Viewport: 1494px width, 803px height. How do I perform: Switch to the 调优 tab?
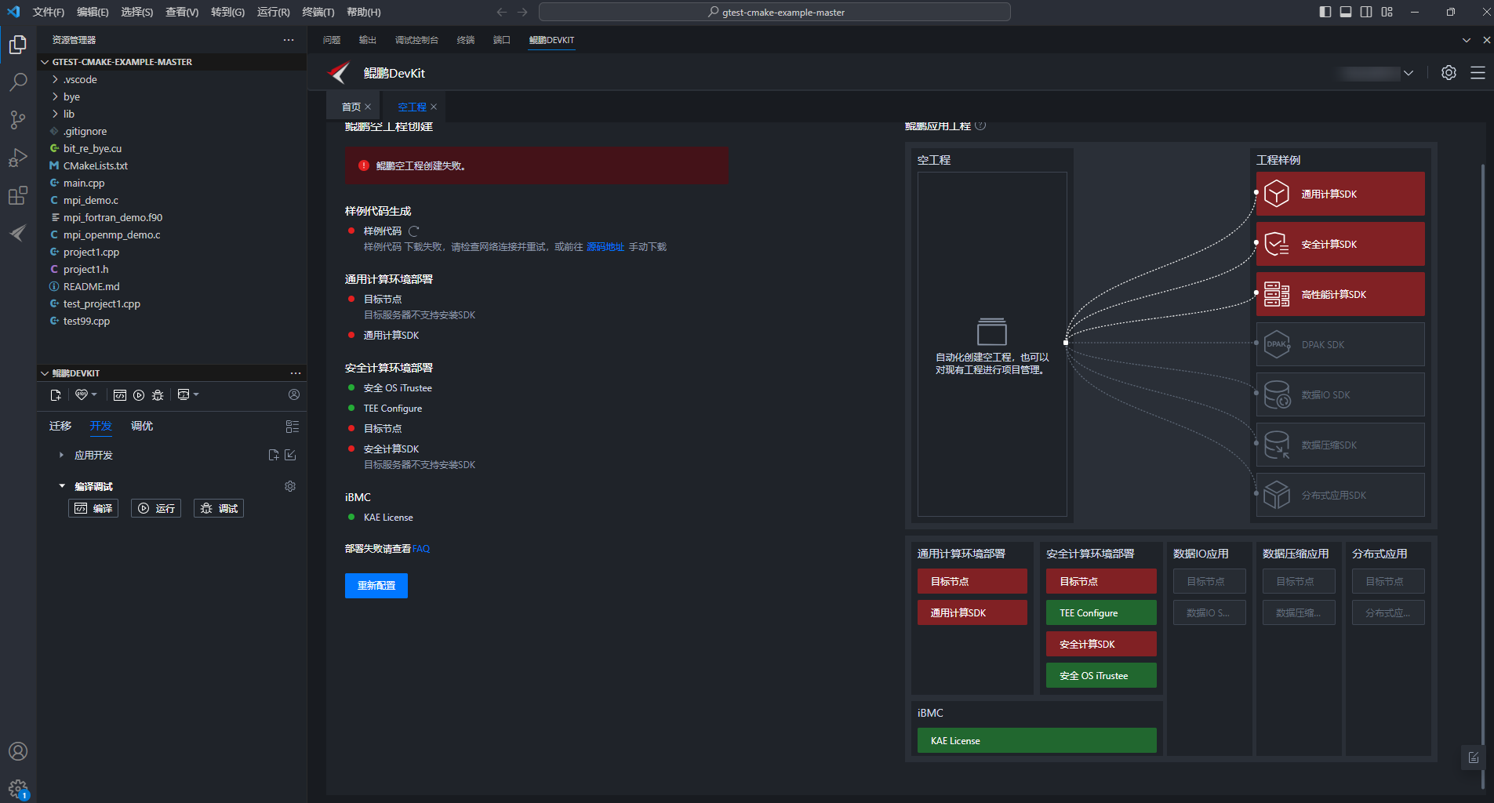point(142,426)
